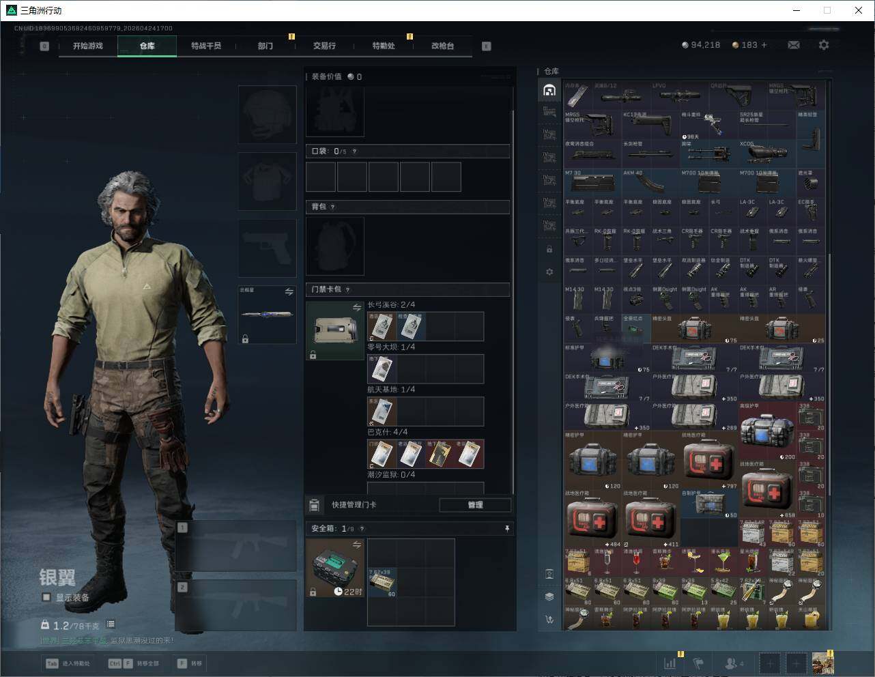
Task: Select the main stash icon in 仓库 sidebar
Action: [549, 90]
